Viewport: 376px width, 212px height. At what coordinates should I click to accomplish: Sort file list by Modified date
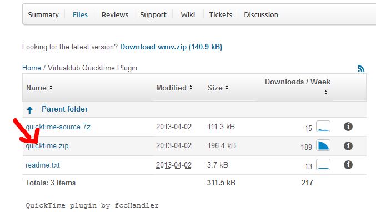174,88
